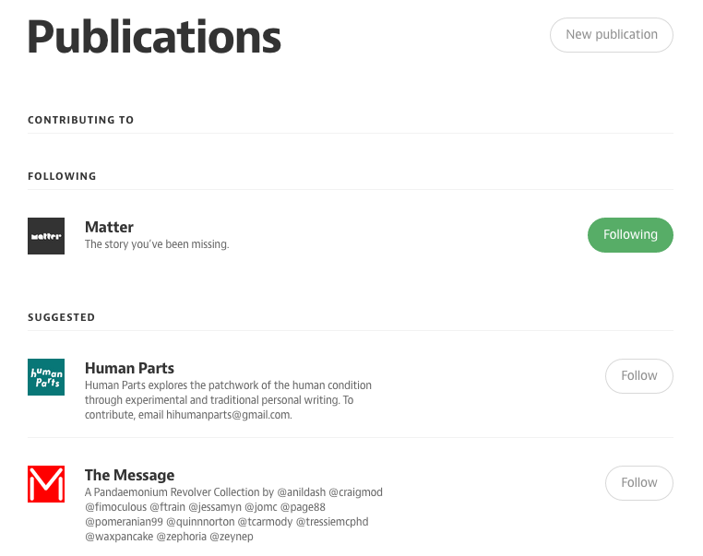Screen dimensions: 703x556
Task: Click the hihumanparts@gmail.com email address
Action: pos(228,415)
